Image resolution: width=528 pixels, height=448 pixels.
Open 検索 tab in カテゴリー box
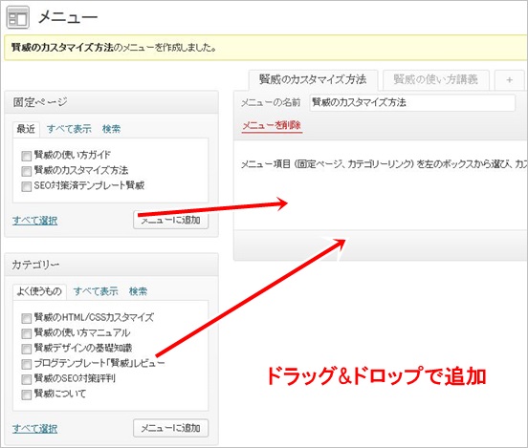coord(138,291)
